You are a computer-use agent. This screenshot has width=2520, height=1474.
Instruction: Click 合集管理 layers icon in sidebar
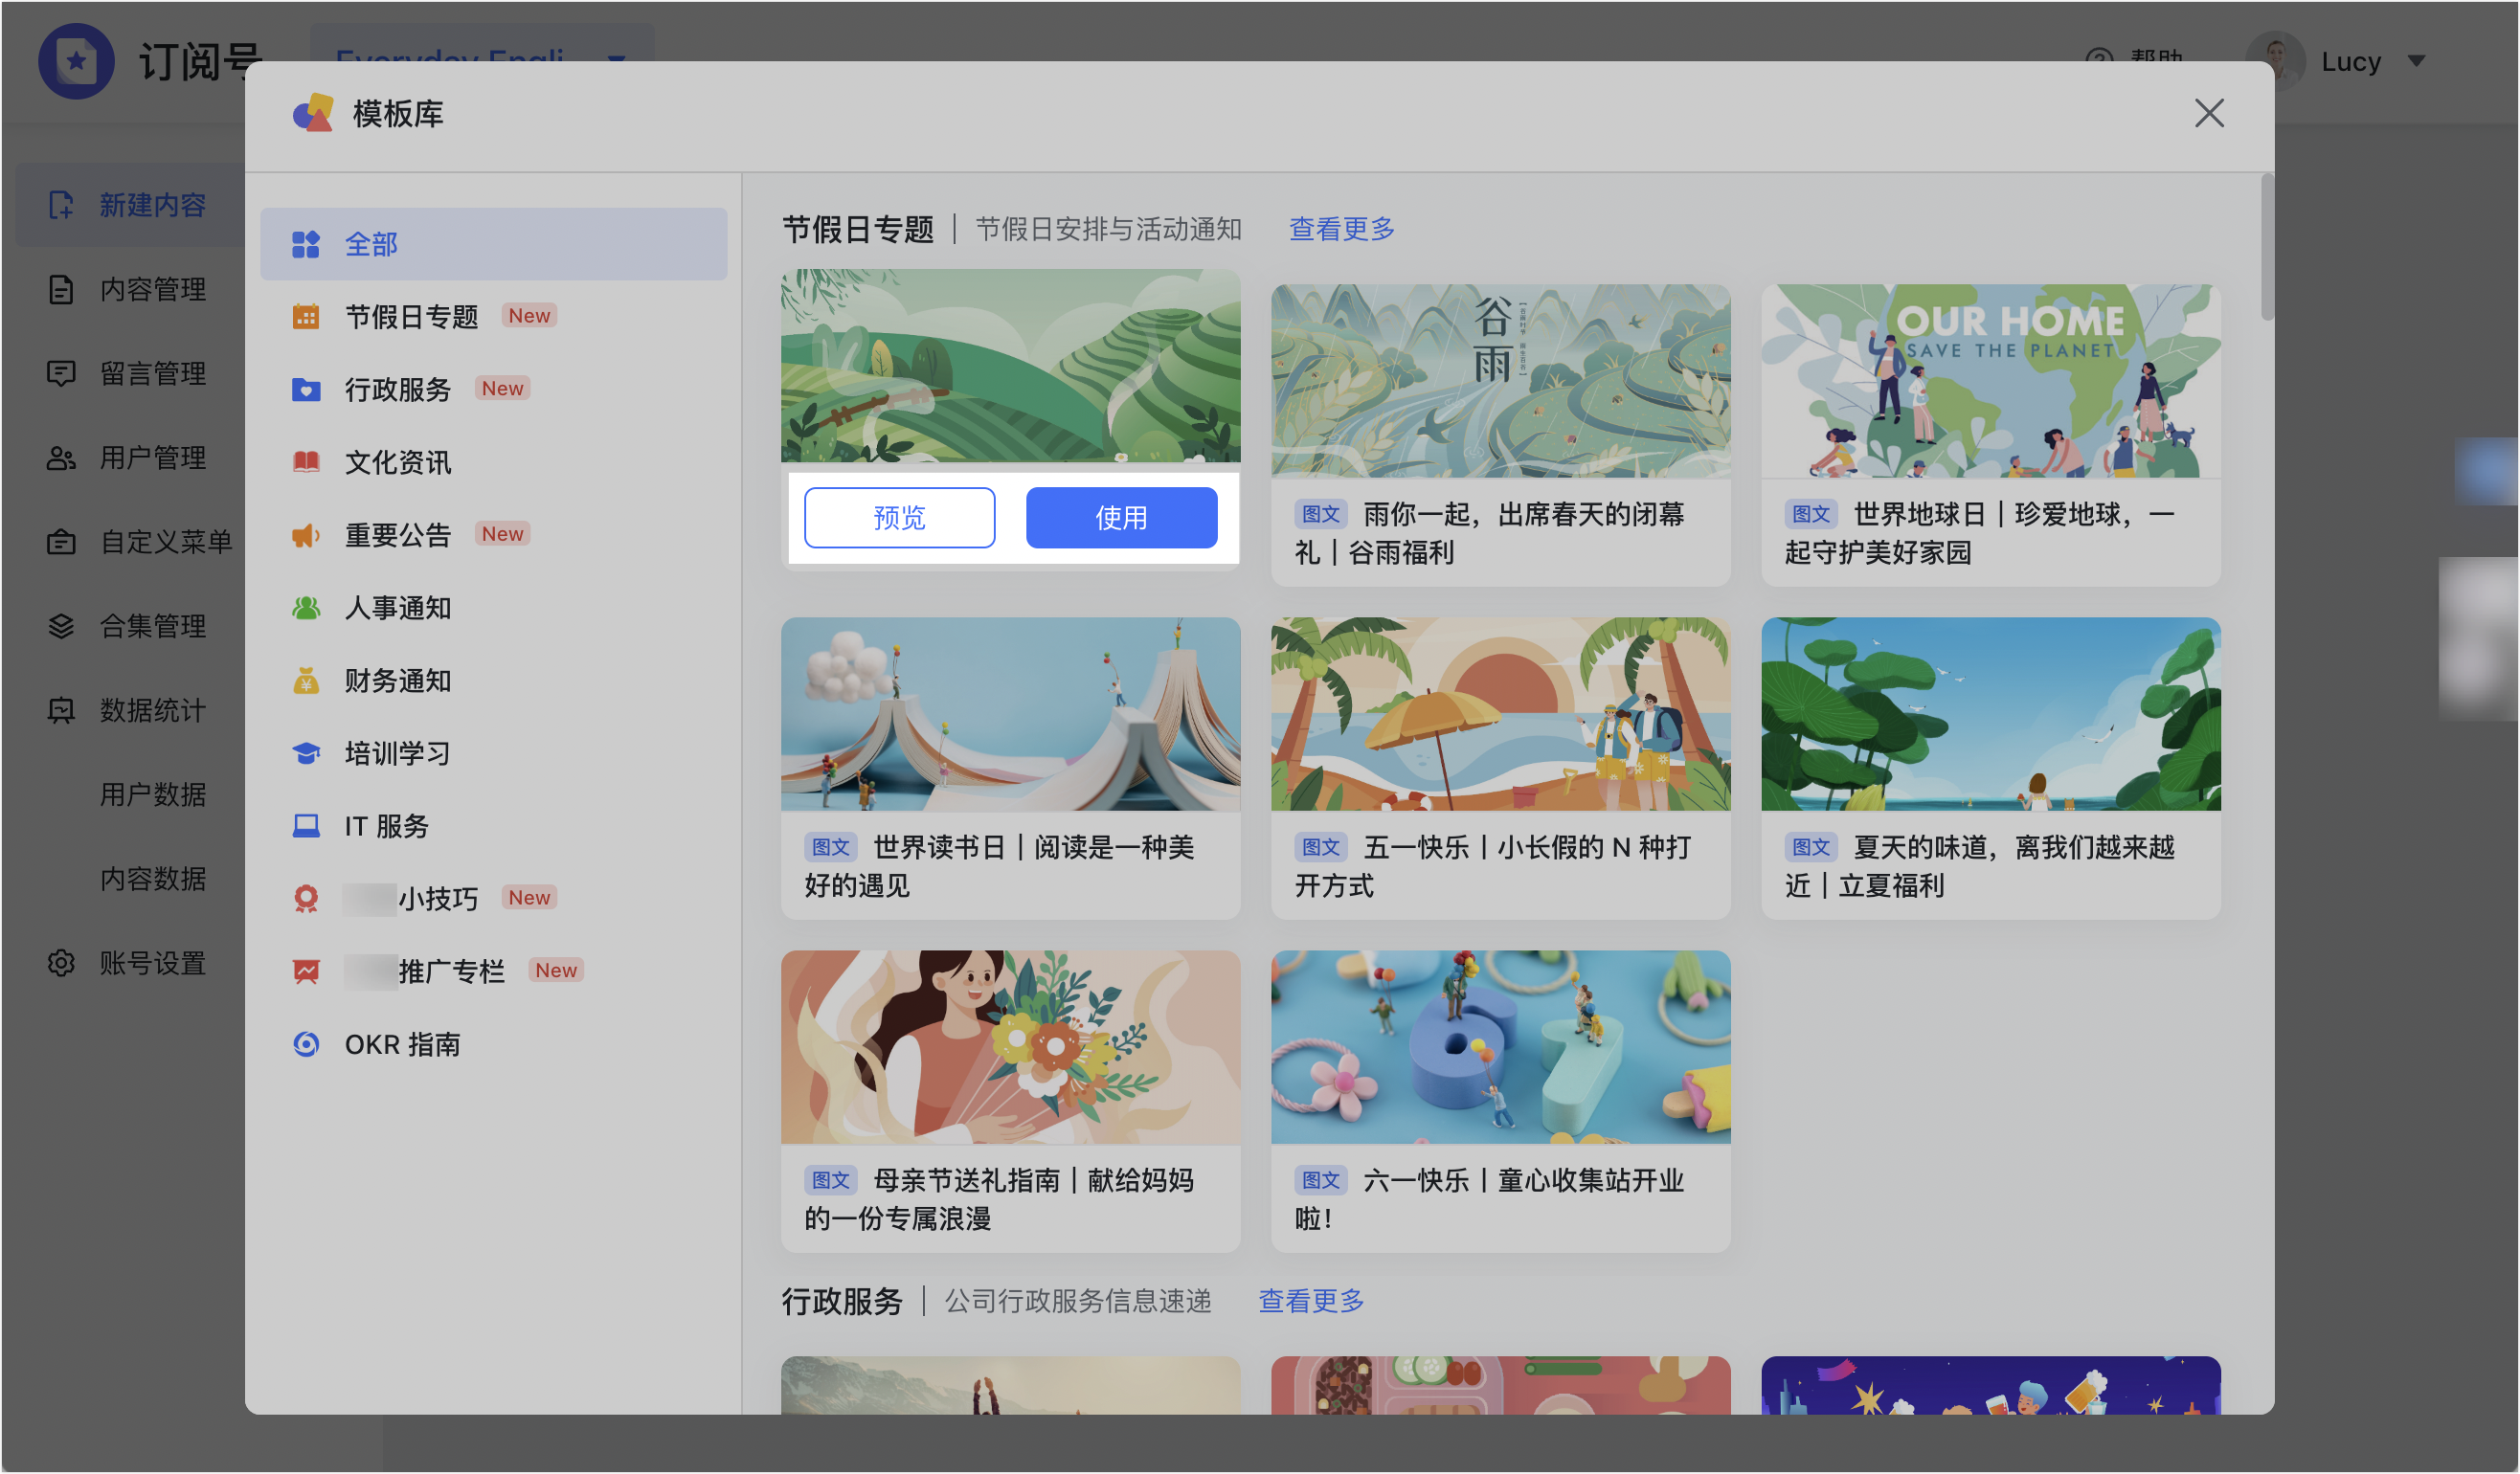[x=61, y=626]
